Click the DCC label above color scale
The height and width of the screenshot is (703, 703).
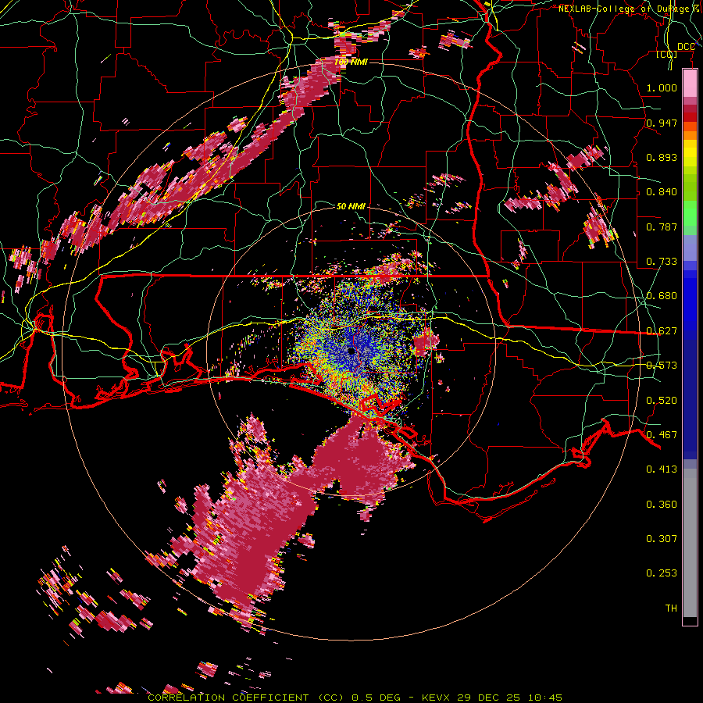(x=686, y=47)
